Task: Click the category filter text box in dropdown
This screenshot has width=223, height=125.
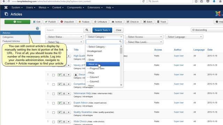Action: coord(104,42)
